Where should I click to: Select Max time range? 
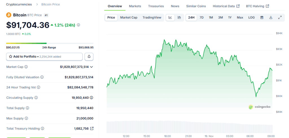click(x=240, y=17)
